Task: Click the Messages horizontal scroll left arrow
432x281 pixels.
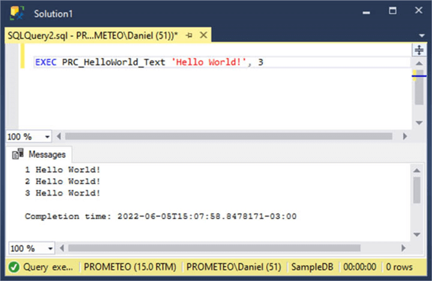Action: [x=62, y=248]
